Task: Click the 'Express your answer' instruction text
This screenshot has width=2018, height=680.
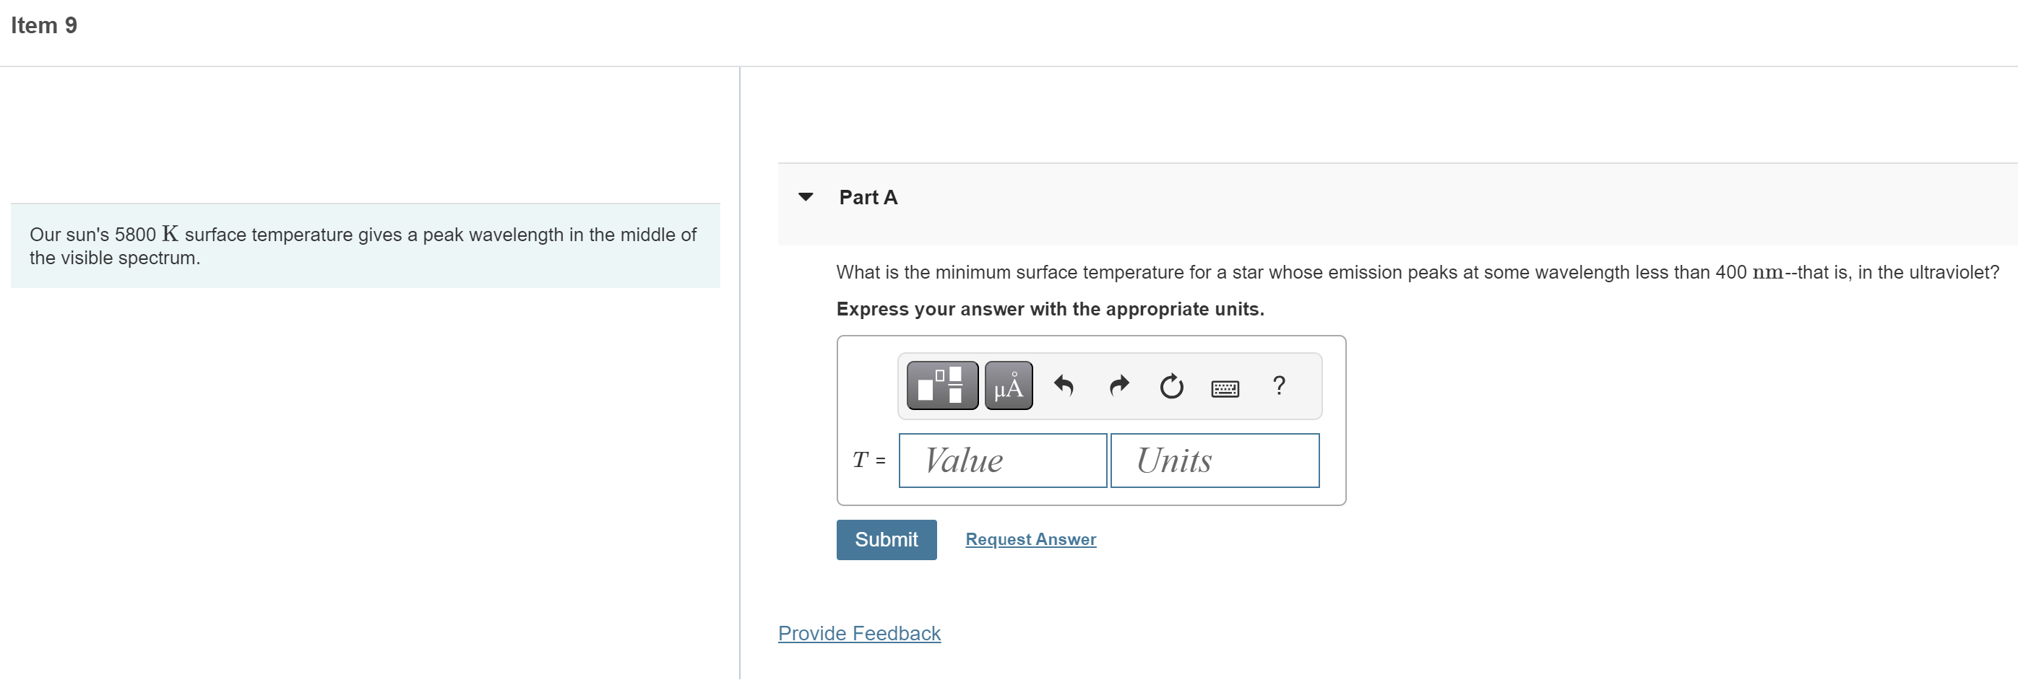Action: pyautogui.click(x=1050, y=309)
